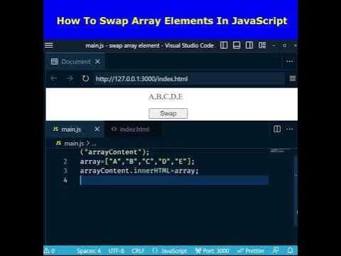The image size is (341, 256).
Task: Open the preview browser options menu
Action: [293, 78]
